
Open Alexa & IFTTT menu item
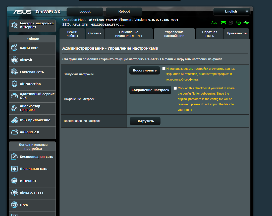(x=32, y=193)
